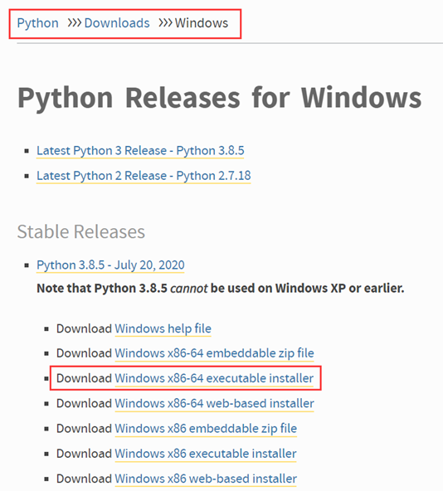Click the Windows XP compatibility note text
The width and height of the screenshot is (443, 491).
click(x=221, y=288)
